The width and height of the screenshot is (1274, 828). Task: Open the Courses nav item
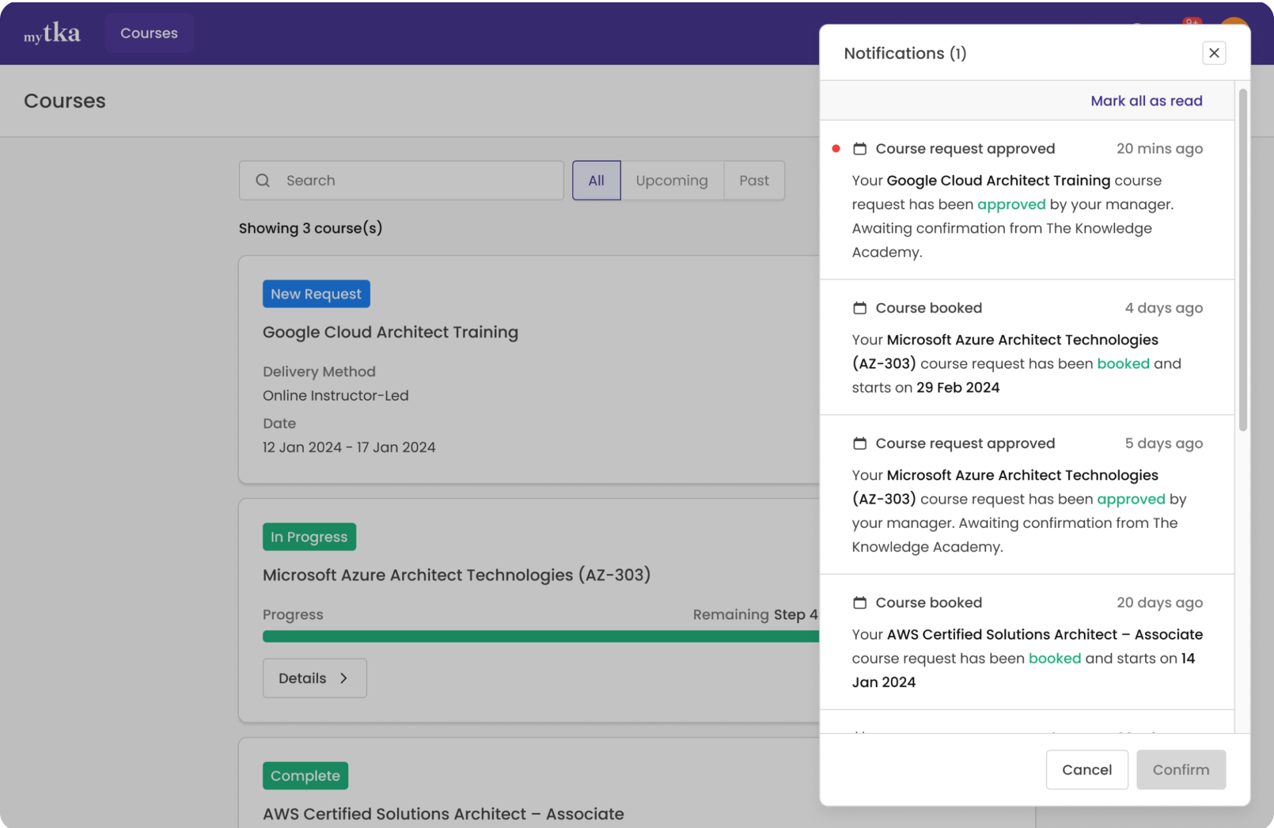[x=149, y=33]
